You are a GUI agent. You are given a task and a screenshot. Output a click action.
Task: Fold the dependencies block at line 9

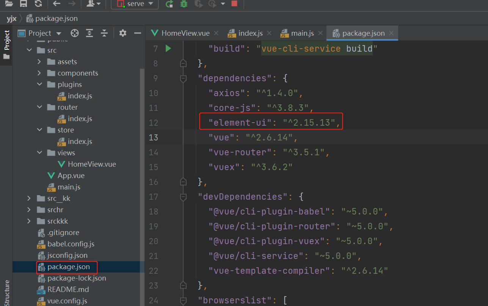[x=184, y=78]
